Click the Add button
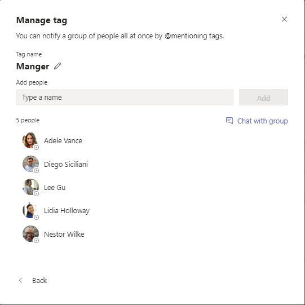Viewport: 305px width, 305px height. (x=263, y=98)
